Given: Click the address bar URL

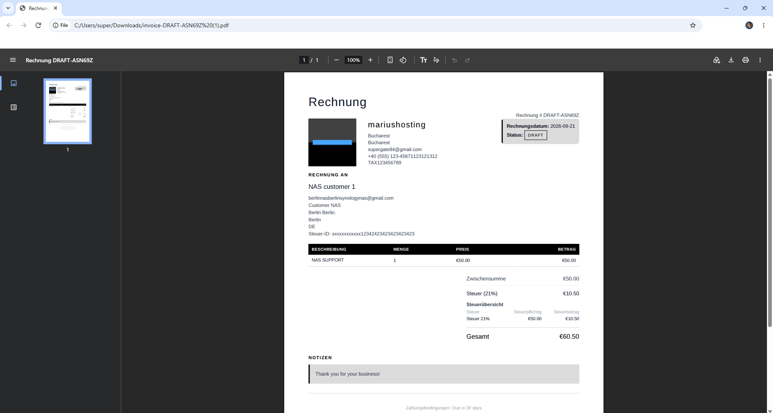Looking at the screenshot, I should 151,25.
